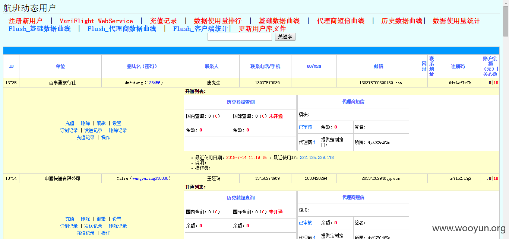Click the 联系电话/手机 column header
Screen dimensions: 509x239
[x=265, y=66]
